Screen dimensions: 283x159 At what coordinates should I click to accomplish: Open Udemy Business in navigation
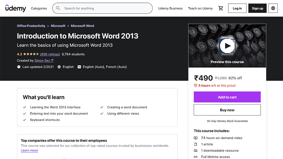point(170,8)
